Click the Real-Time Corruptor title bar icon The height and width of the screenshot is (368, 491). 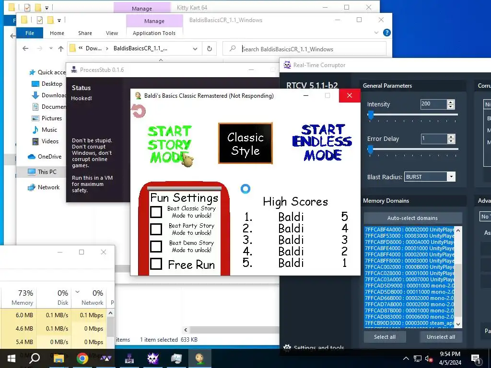pos(287,65)
